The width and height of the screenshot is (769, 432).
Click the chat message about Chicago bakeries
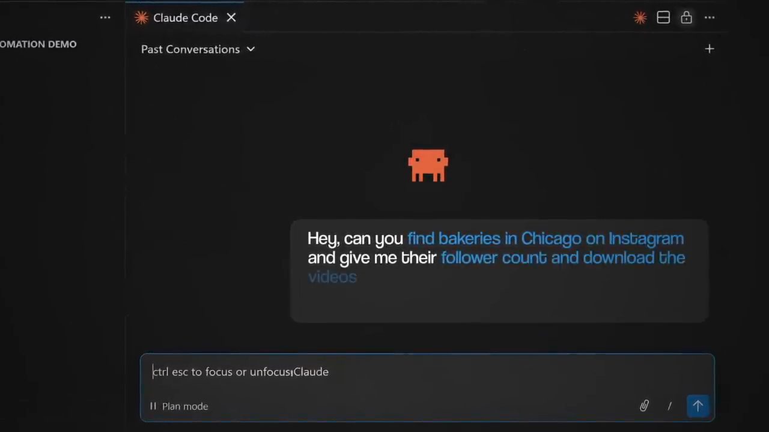[499, 271]
